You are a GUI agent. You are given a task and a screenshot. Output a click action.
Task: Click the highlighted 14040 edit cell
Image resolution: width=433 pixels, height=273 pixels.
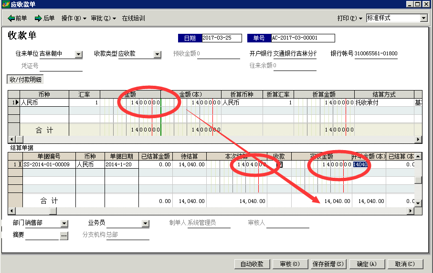[x=360, y=164]
